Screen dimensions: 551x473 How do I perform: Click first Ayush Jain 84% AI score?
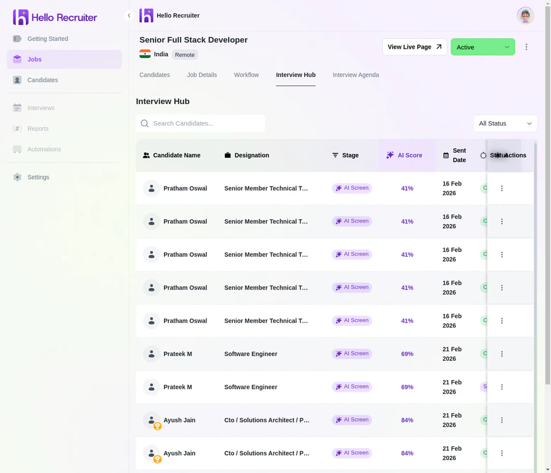[x=407, y=420]
